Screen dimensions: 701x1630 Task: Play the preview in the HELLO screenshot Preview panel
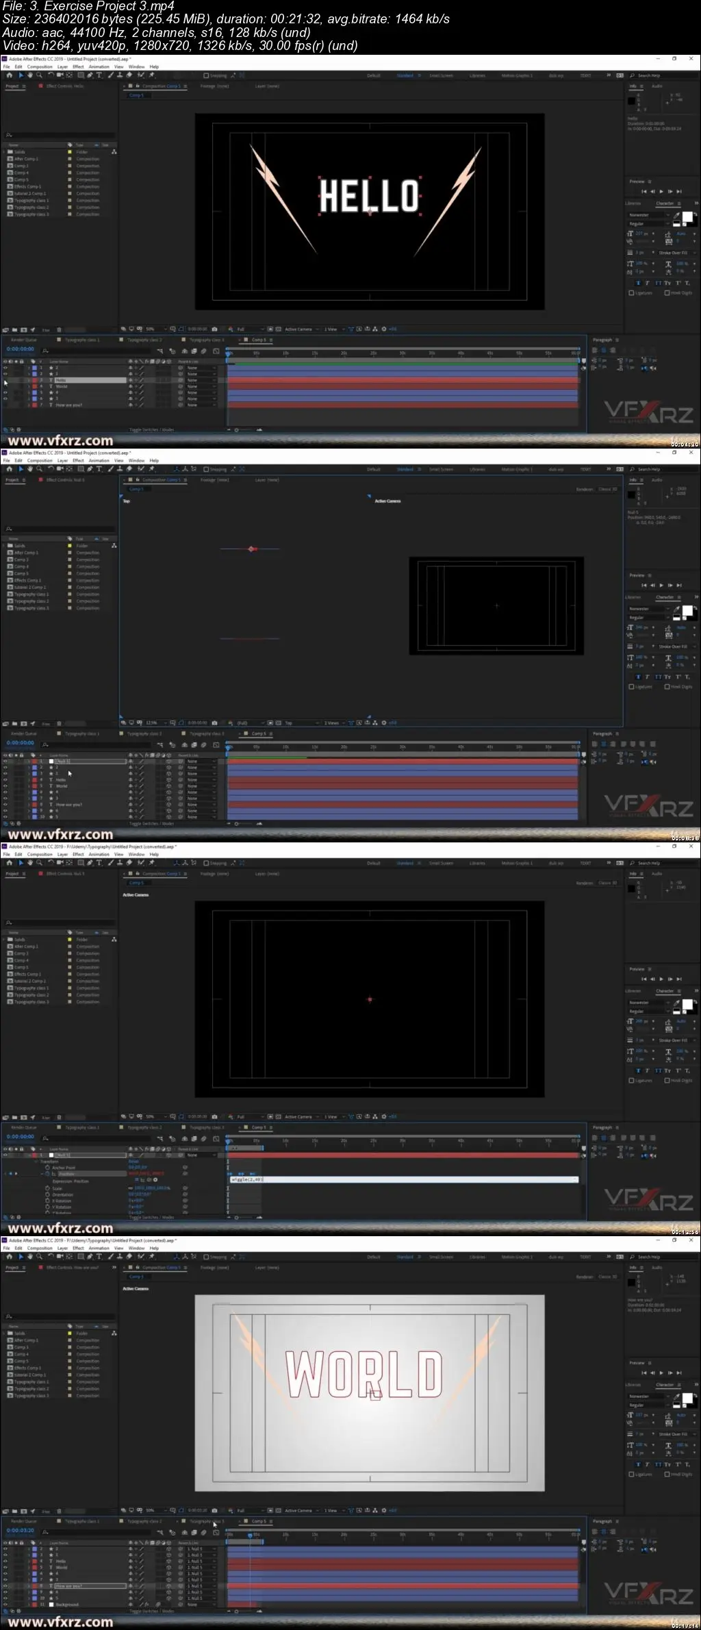point(661,192)
